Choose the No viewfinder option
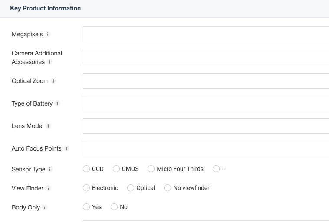329x222 pixels. point(168,188)
